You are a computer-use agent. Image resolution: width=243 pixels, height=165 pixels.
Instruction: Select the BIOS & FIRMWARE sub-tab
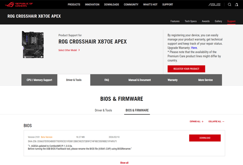coord(137,110)
